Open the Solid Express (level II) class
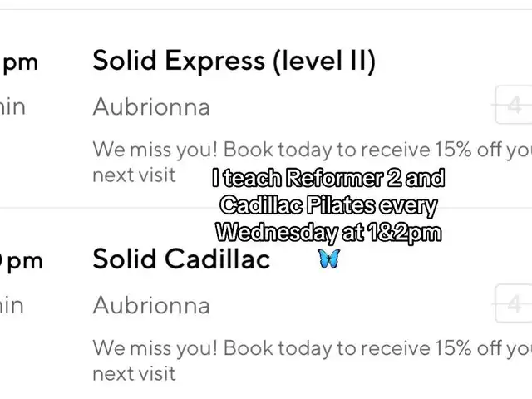 coord(234,62)
